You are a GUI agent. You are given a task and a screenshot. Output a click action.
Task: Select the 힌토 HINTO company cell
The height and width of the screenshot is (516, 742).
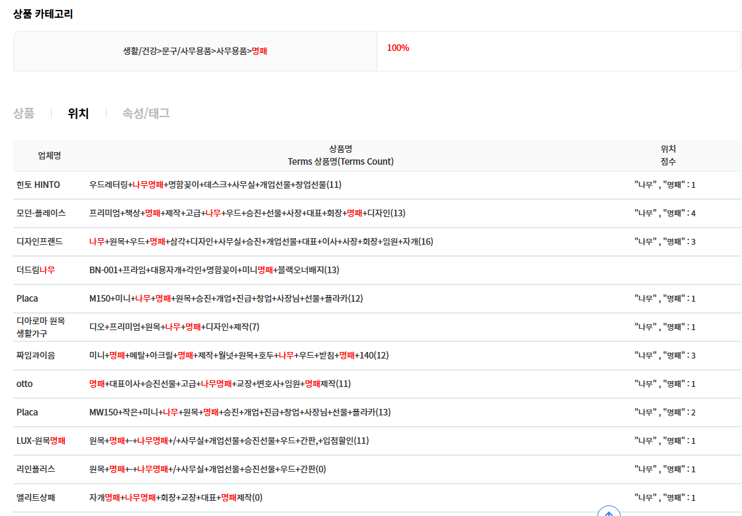pos(38,185)
